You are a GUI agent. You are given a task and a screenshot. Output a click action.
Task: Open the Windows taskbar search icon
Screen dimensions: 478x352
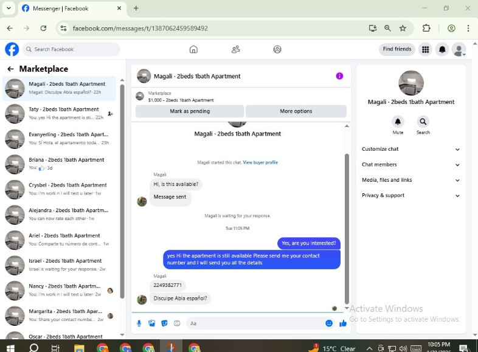[33, 348]
